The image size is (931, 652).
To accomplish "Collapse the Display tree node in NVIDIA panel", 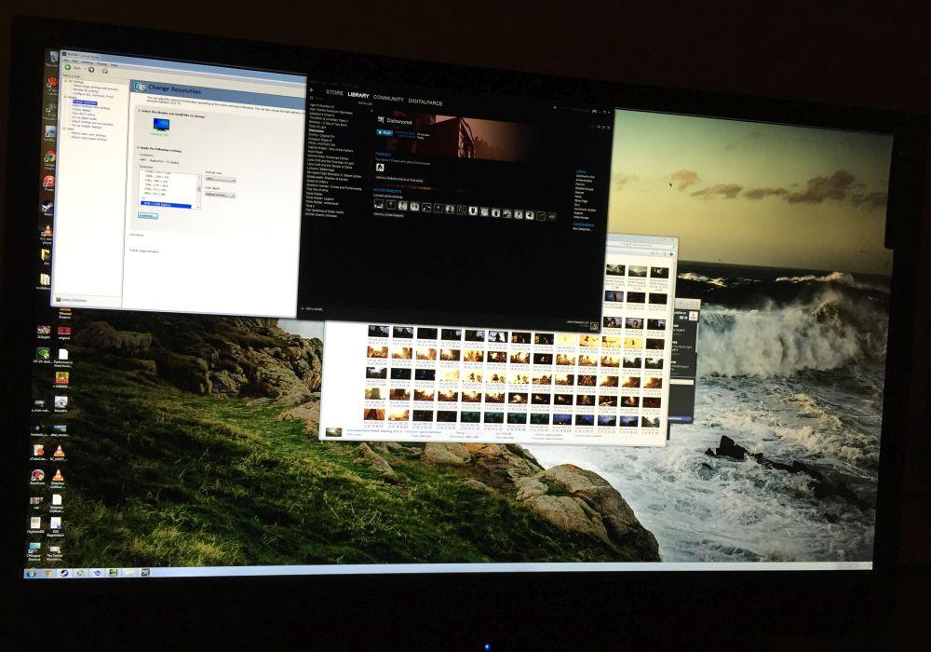I will 66,98.
